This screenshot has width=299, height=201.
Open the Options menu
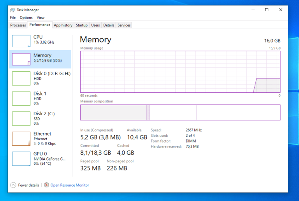(x=26, y=18)
